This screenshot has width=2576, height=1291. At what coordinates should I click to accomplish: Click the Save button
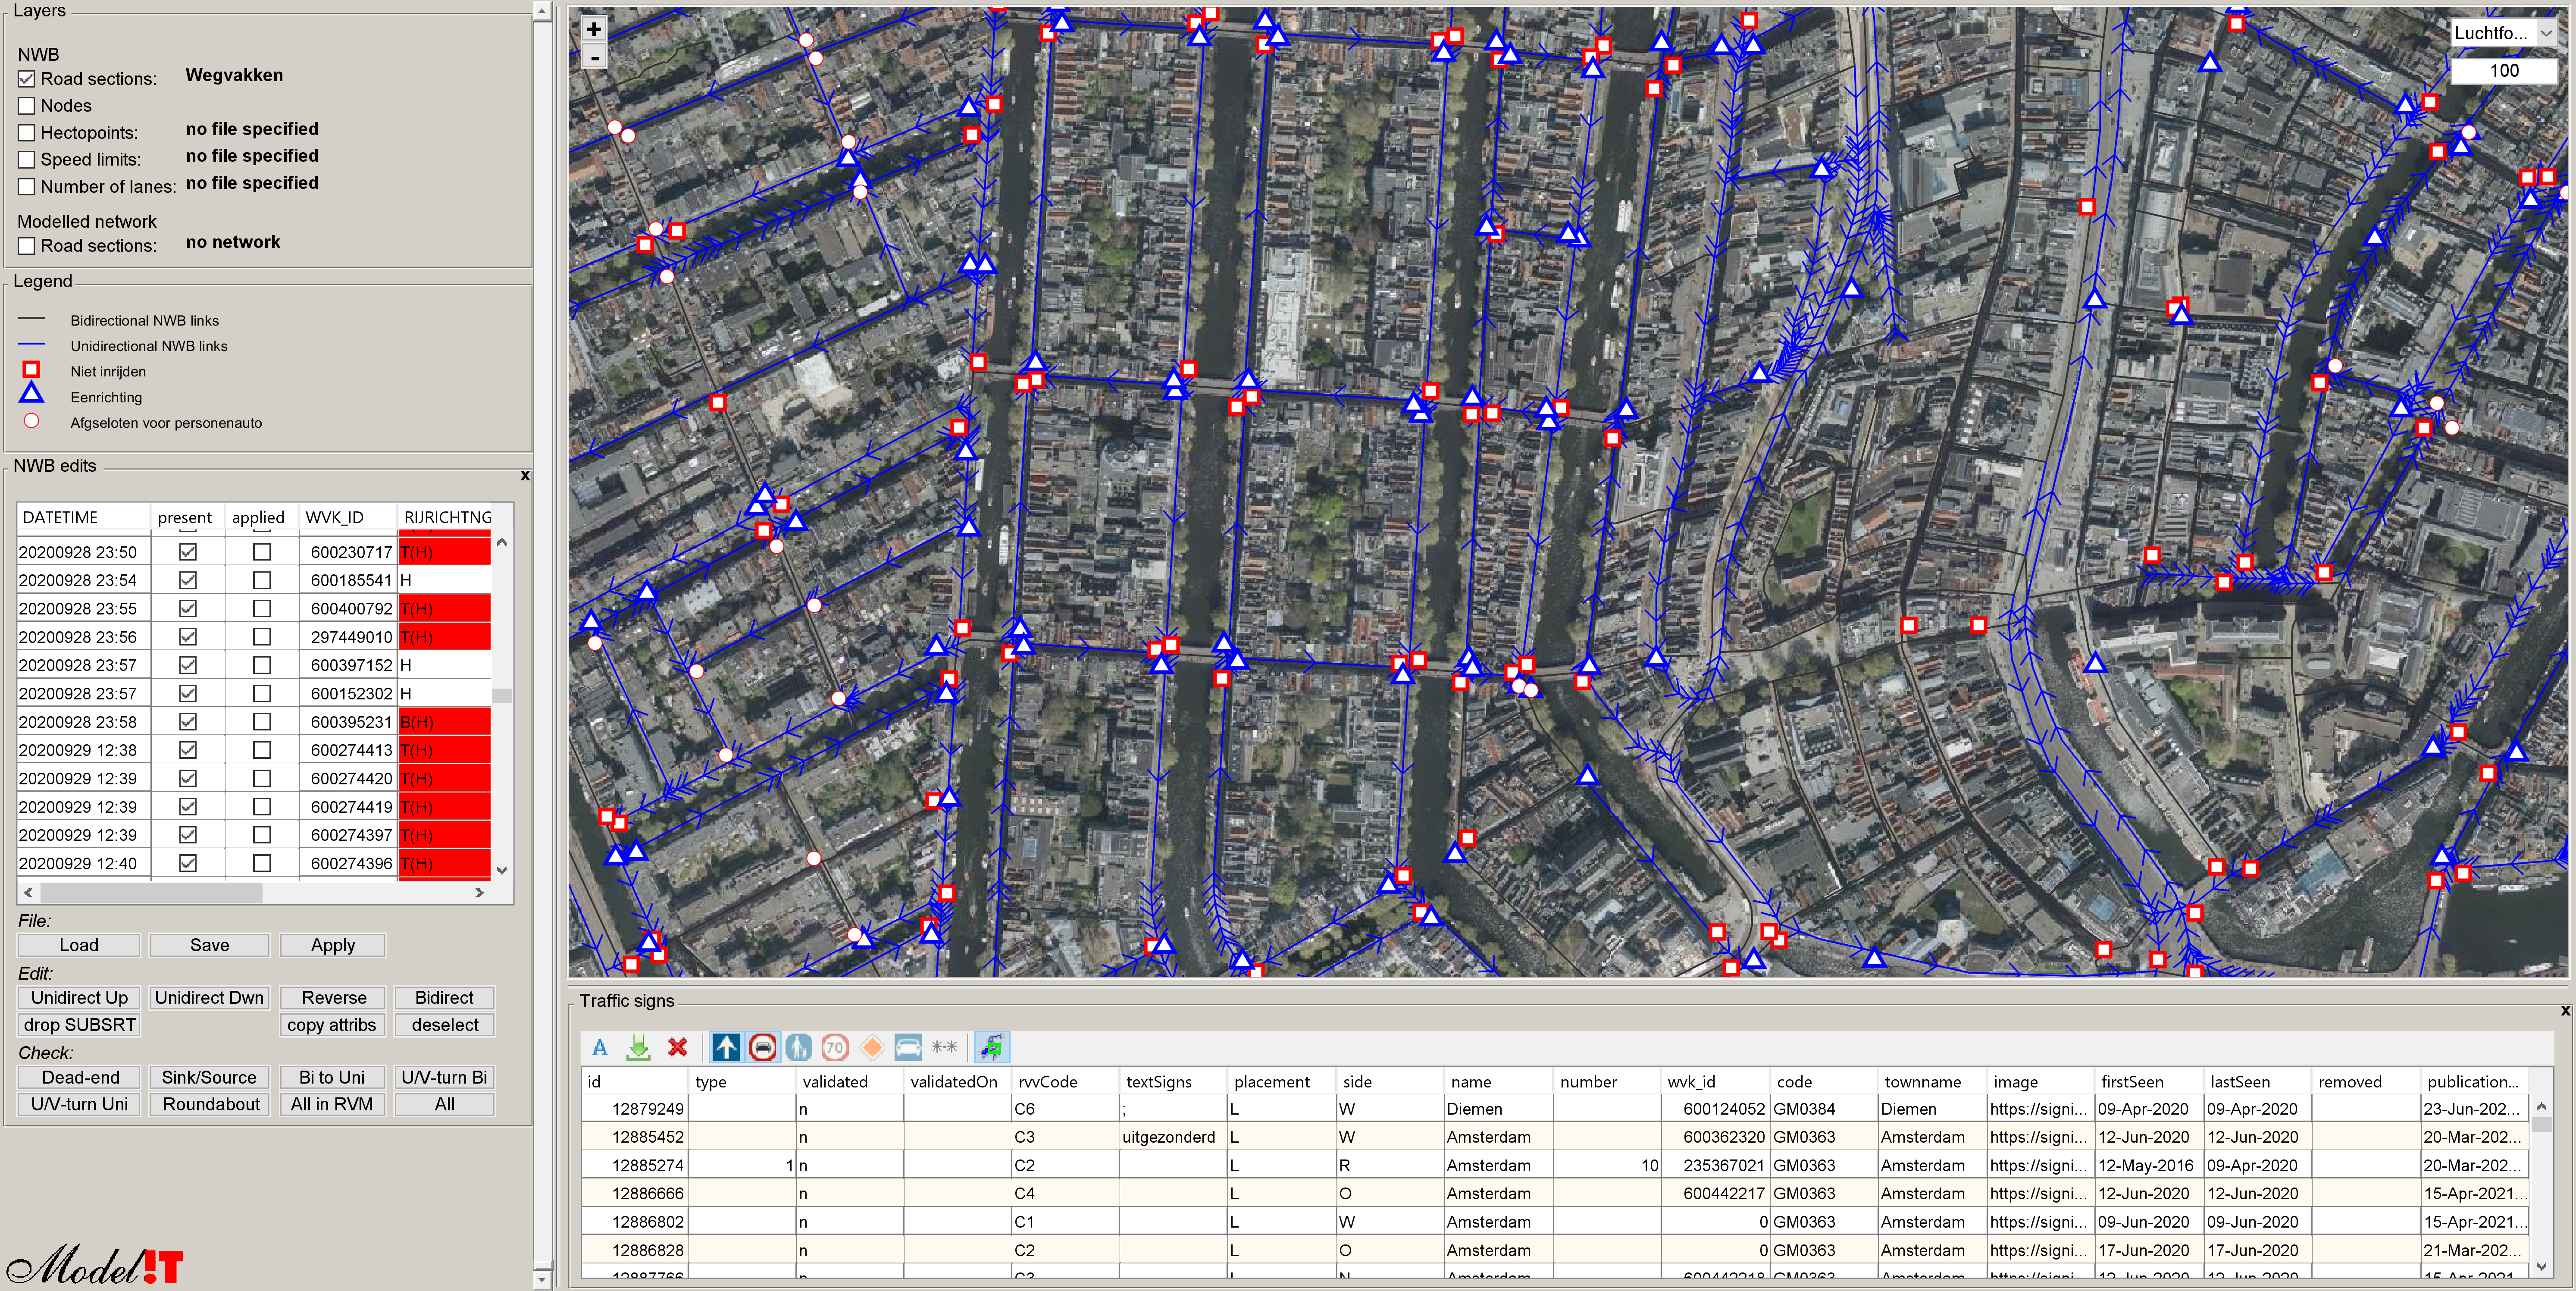[x=209, y=945]
